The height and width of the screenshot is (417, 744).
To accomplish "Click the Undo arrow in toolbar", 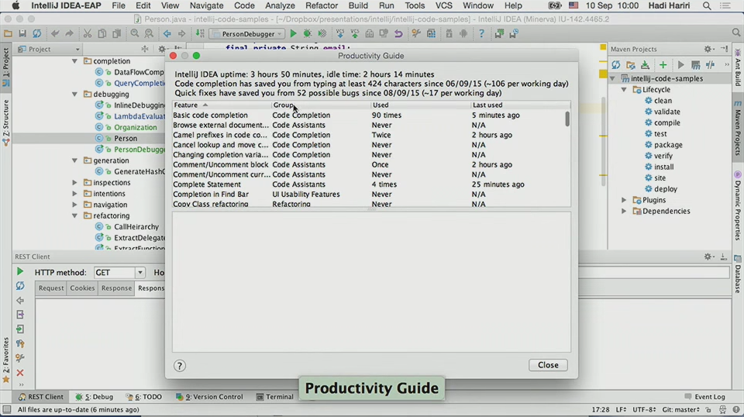I will coord(54,33).
